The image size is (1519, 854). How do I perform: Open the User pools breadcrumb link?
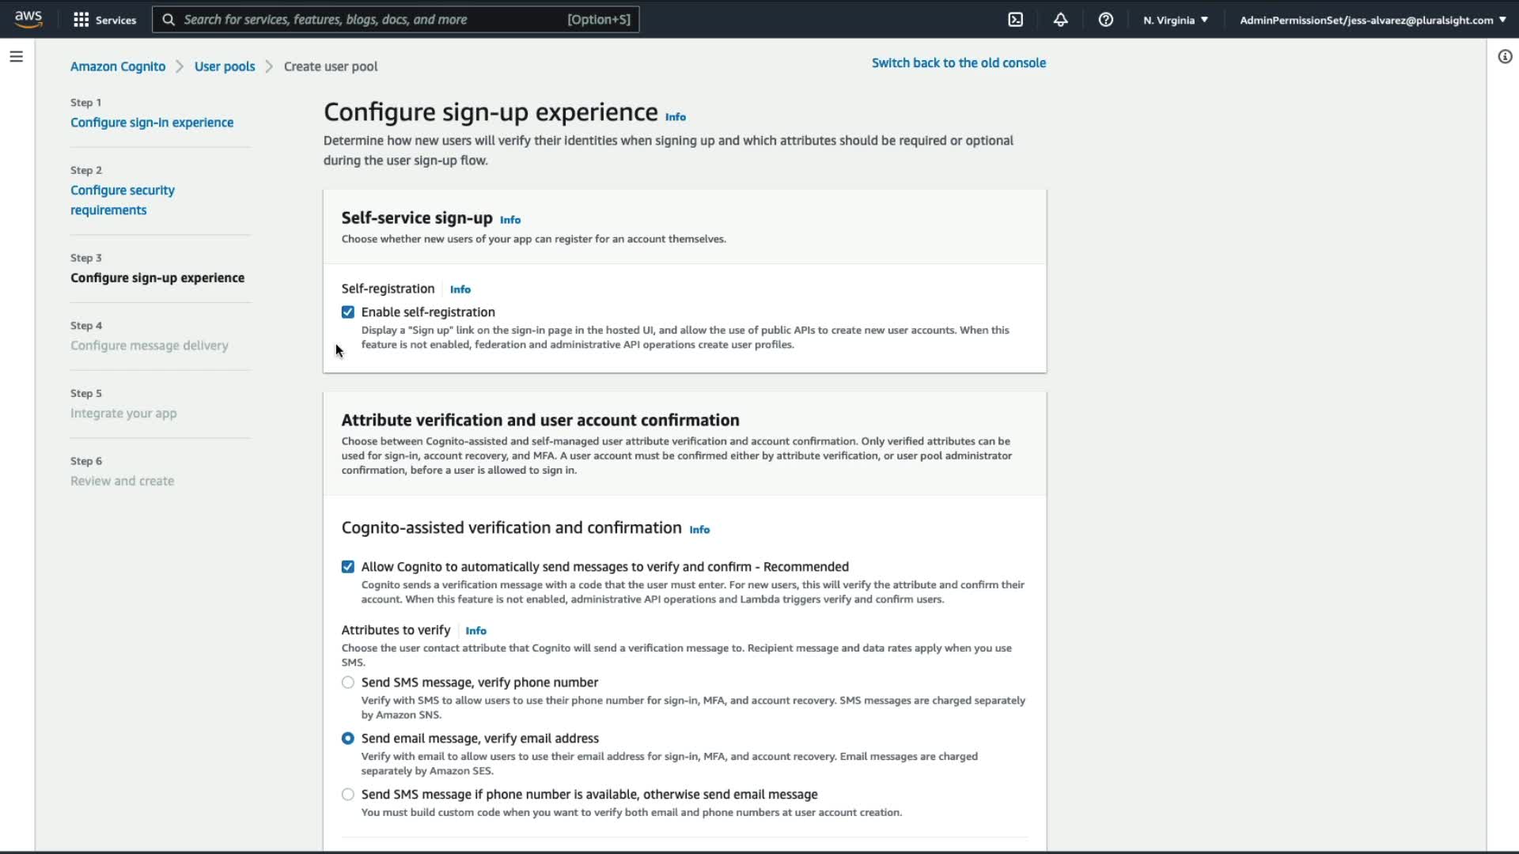coord(225,66)
